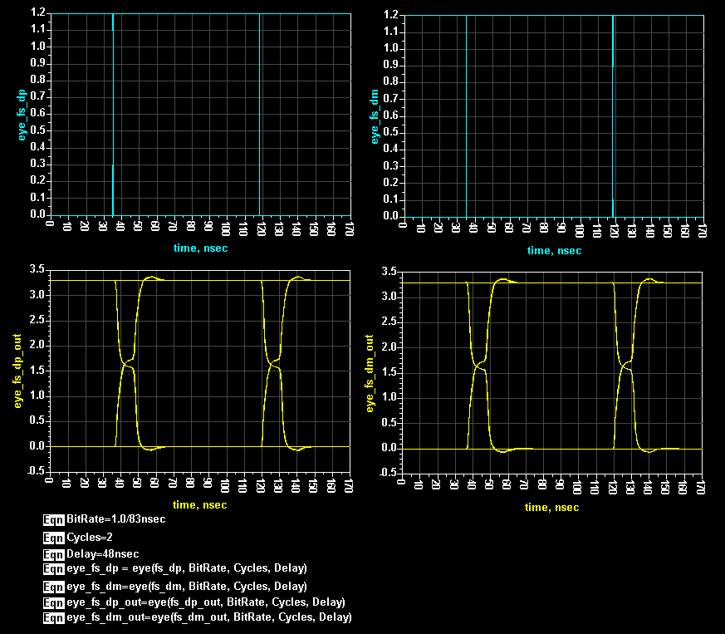The height and width of the screenshot is (634, 725).
Task: Click the Delay=48nsec equation text
Action: pos(102,554)
